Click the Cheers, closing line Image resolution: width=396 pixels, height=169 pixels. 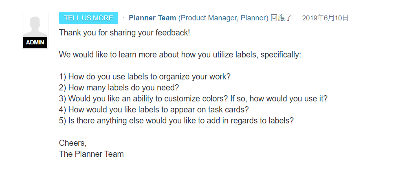(73, 143)
